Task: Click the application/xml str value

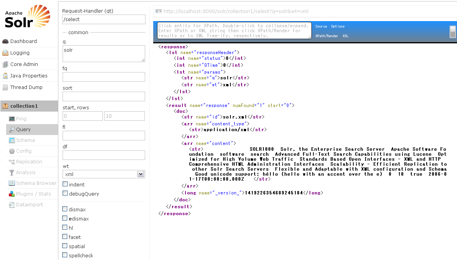Action: [x=227, y=130]
